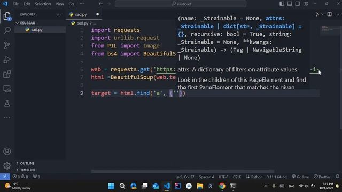Toggle the secondary side bar
The image size is (342, 192).
point(298,4)
